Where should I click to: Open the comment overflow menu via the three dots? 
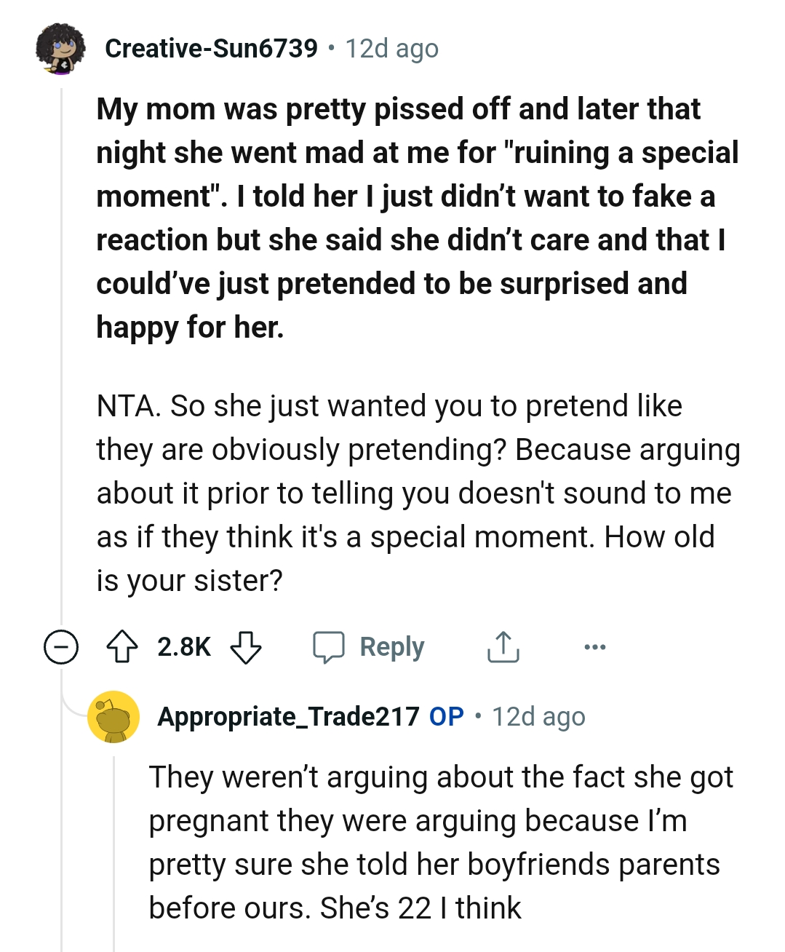(x=595, y=646)
